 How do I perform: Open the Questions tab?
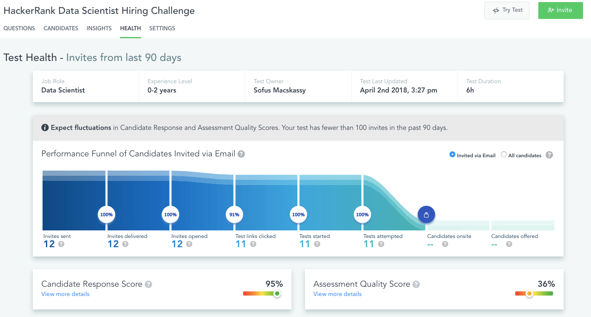(x=19, y=29)
